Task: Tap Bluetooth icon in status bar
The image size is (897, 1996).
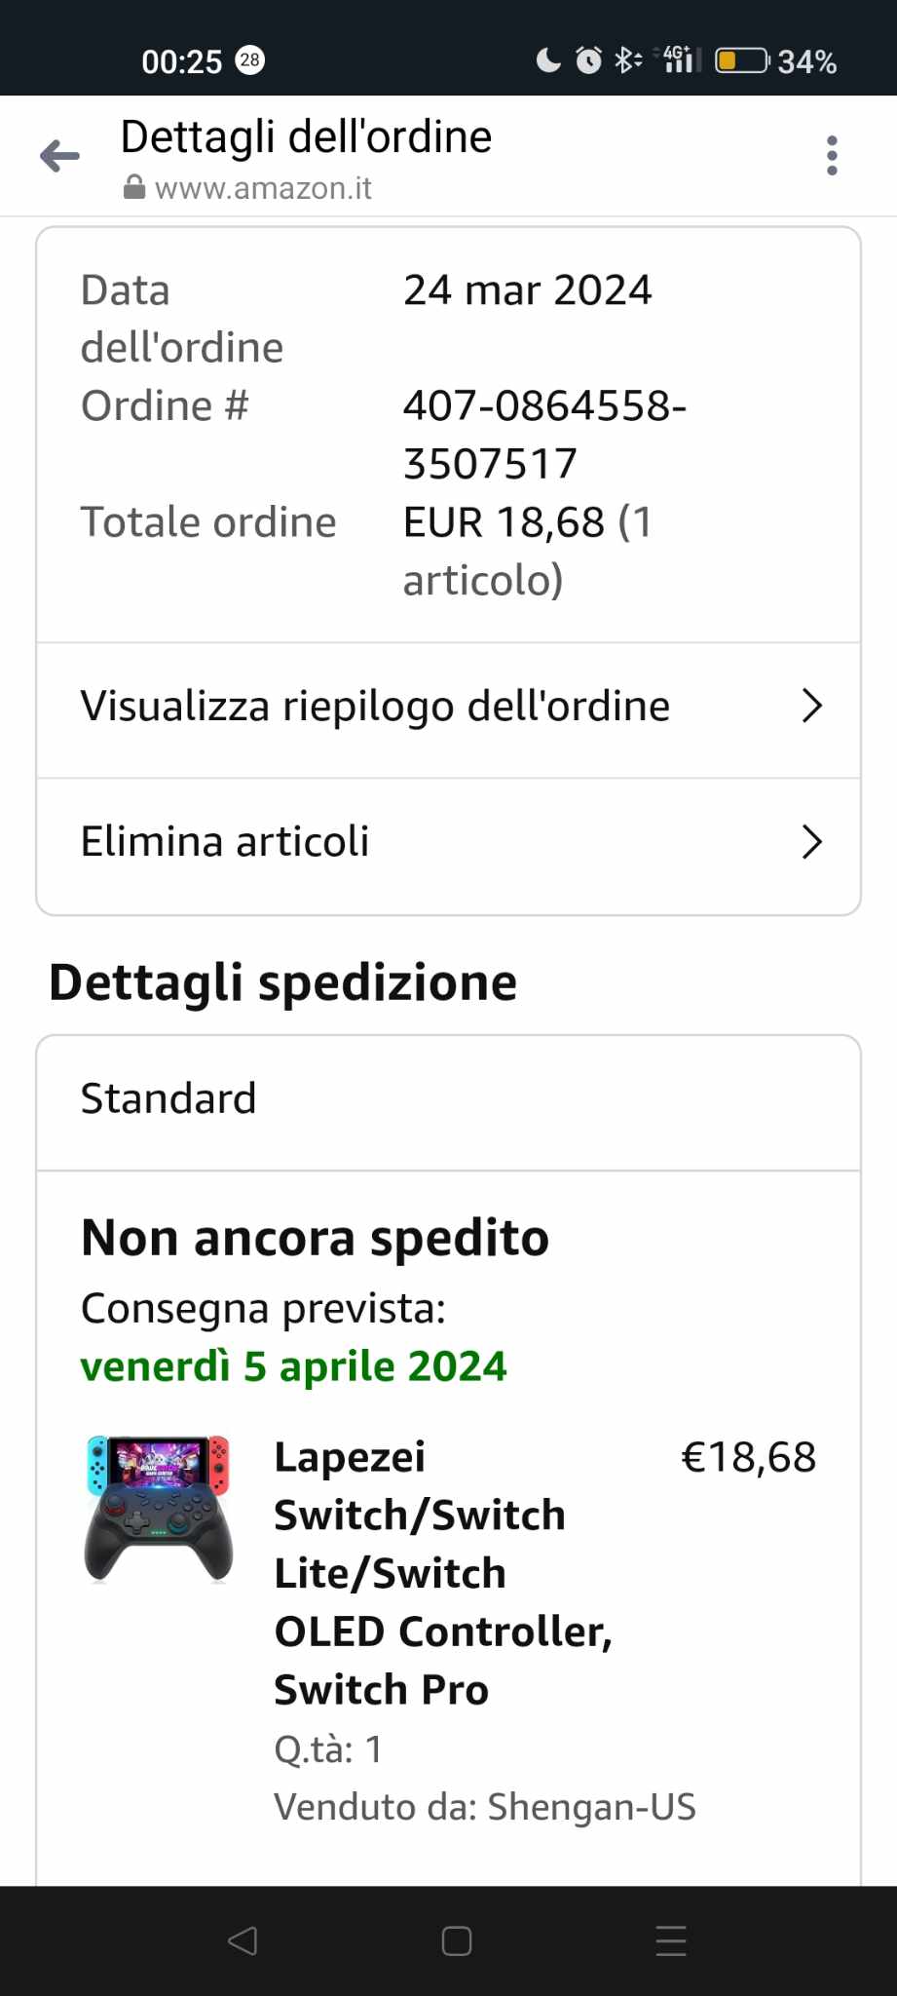Action: [x=627, y=60]
